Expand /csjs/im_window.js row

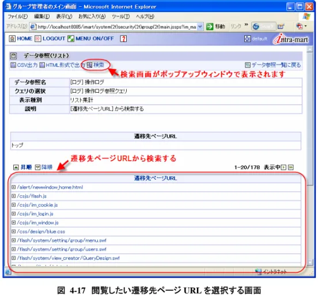pos(14,223)
